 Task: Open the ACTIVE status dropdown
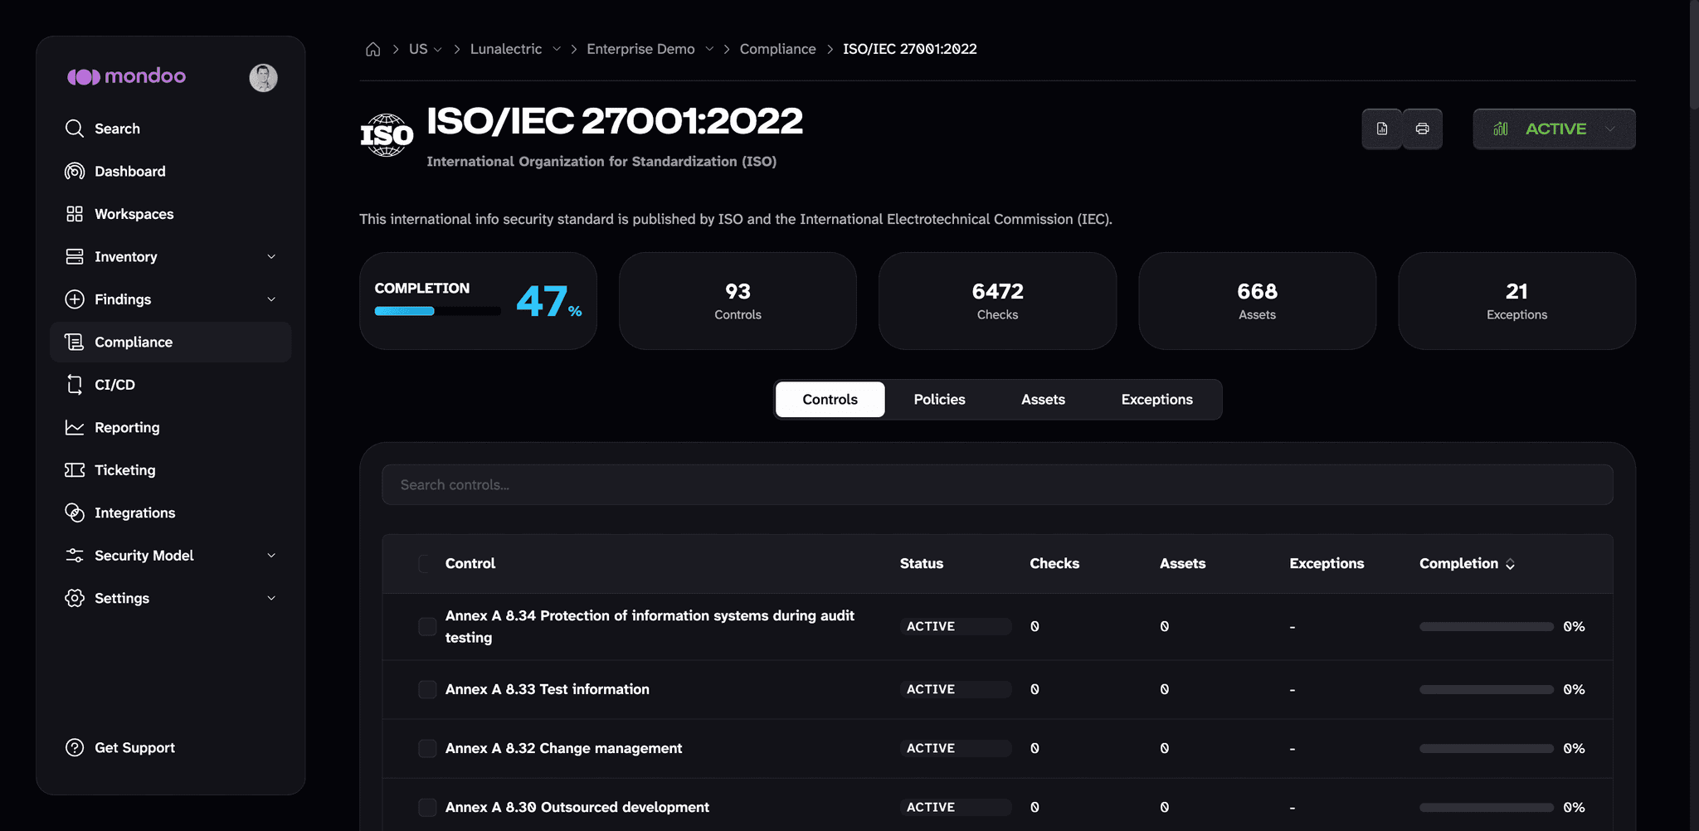point(1554,129)
